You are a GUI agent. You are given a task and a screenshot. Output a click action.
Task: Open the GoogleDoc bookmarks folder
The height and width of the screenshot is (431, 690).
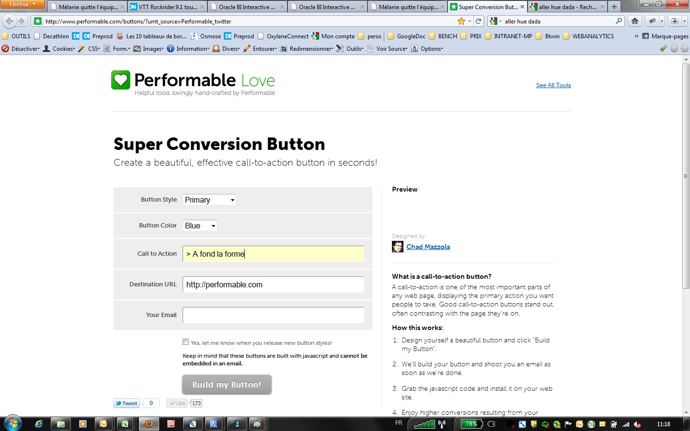406,36
